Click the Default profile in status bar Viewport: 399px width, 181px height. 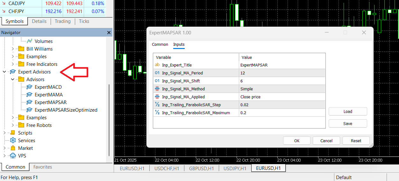[344, 177]
